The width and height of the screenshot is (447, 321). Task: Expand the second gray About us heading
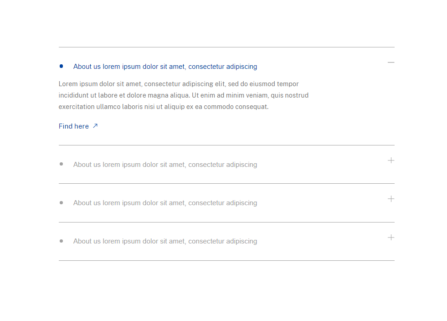click(165, 165)
